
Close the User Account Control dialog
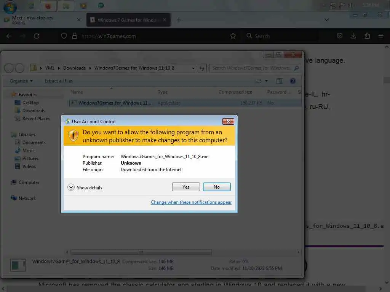coord(228,121)
